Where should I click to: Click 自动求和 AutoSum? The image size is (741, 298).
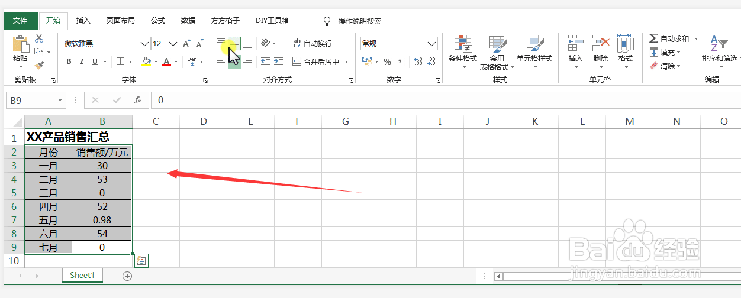pyautogui.click(x=669, y=38)
